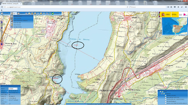The height and width of the screenshot is (105, 188).
Task: Click the green share icon
Action: point(53,14)
